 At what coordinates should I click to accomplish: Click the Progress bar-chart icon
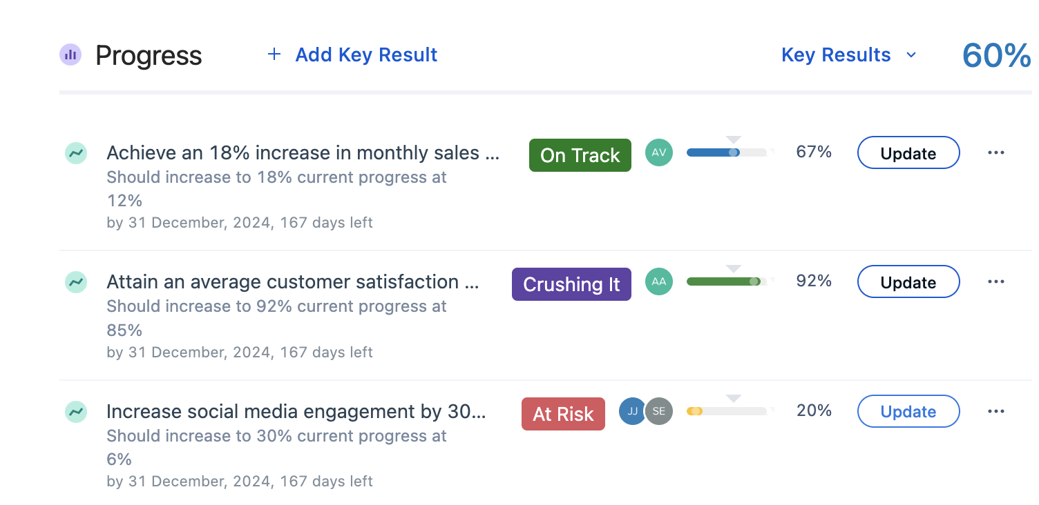pyautogui.click(x=70, y=55)
